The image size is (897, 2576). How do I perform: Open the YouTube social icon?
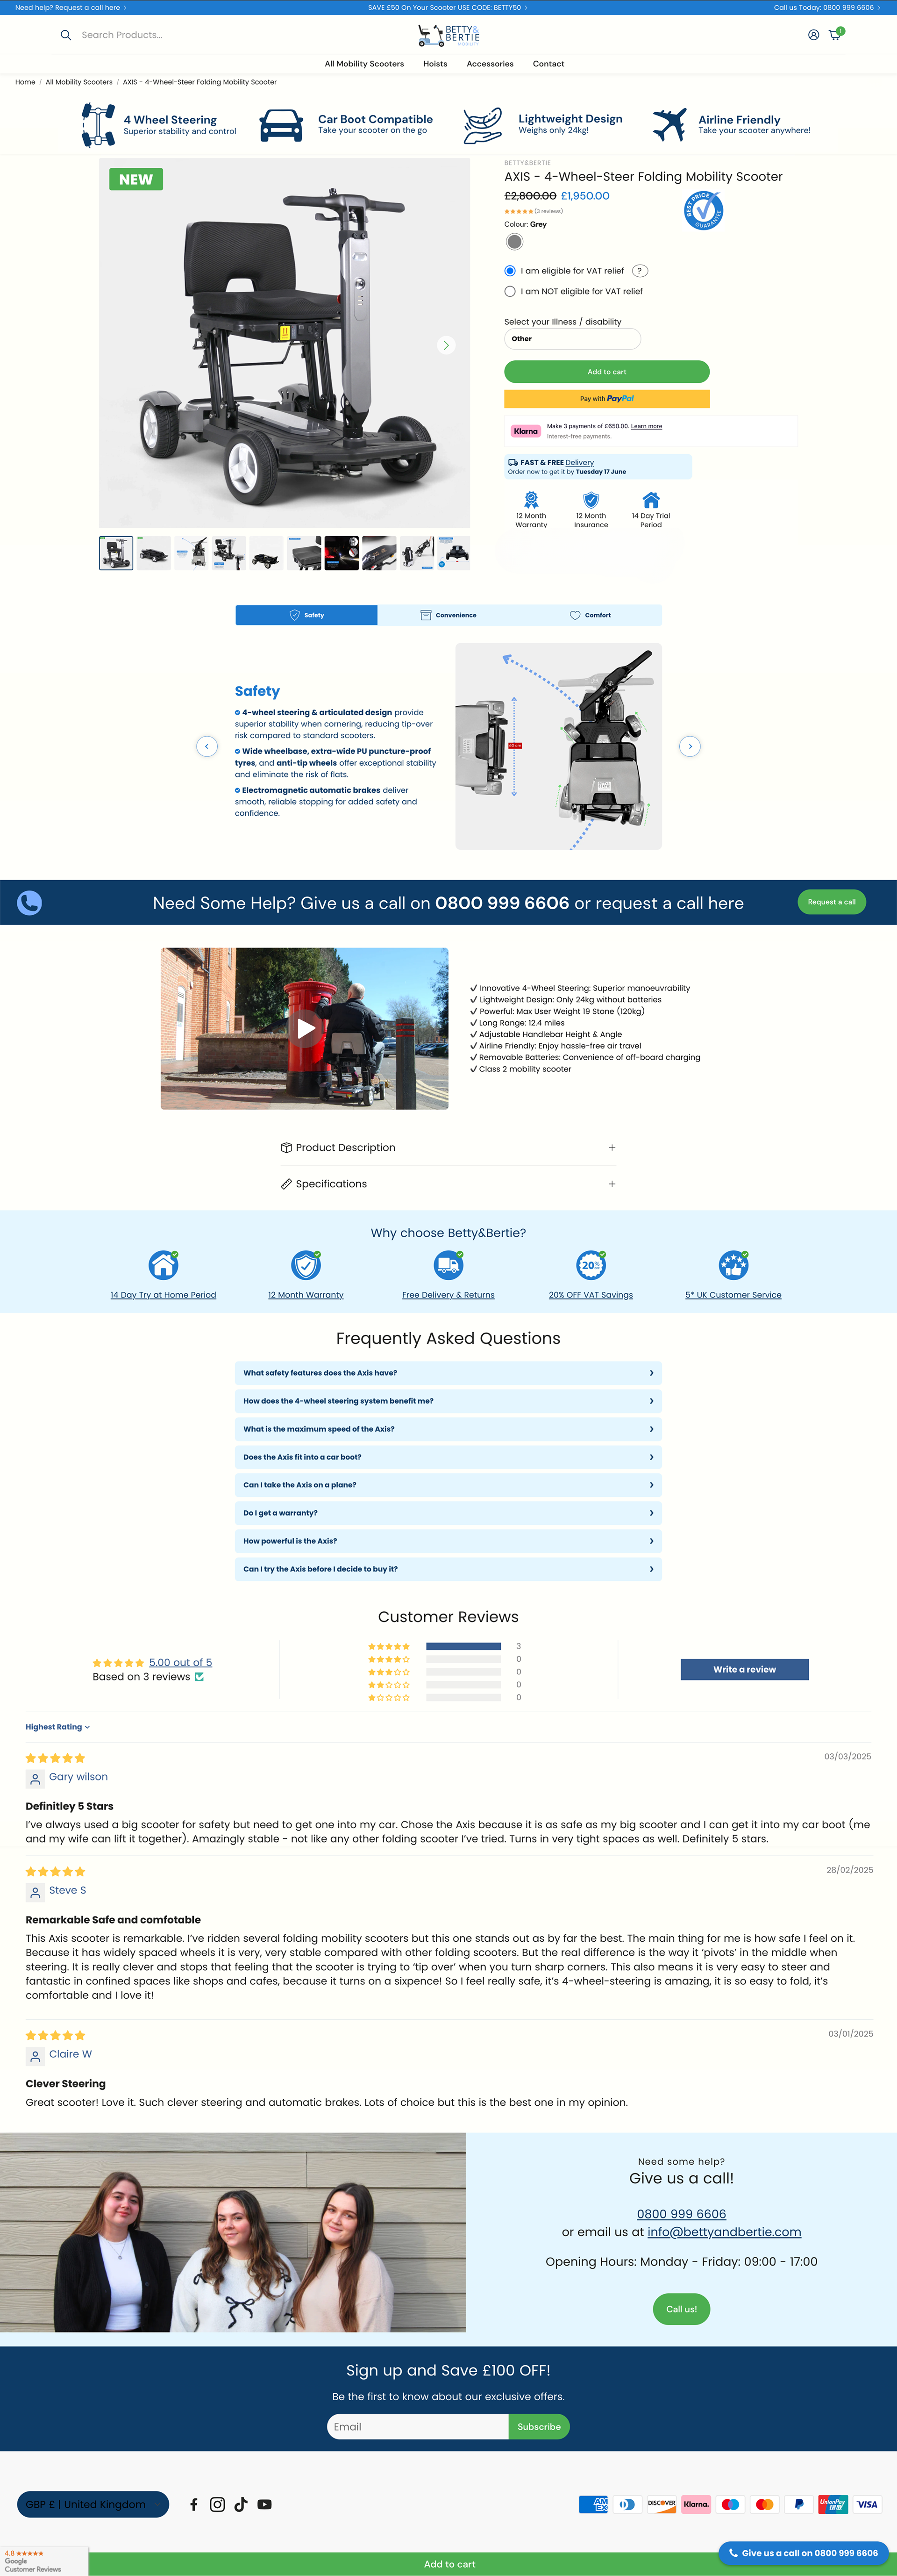pyautogui.click(x=264, y=2504)
